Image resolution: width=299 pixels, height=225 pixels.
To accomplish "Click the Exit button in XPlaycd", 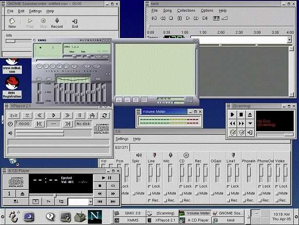I will pyautogui.click(x=14, y=115).
